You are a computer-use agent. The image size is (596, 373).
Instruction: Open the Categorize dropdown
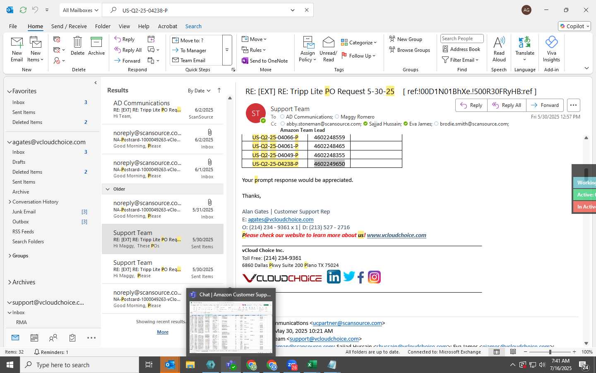tap(359, 42)
